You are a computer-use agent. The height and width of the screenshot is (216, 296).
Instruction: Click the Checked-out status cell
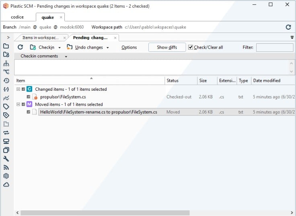179,97
